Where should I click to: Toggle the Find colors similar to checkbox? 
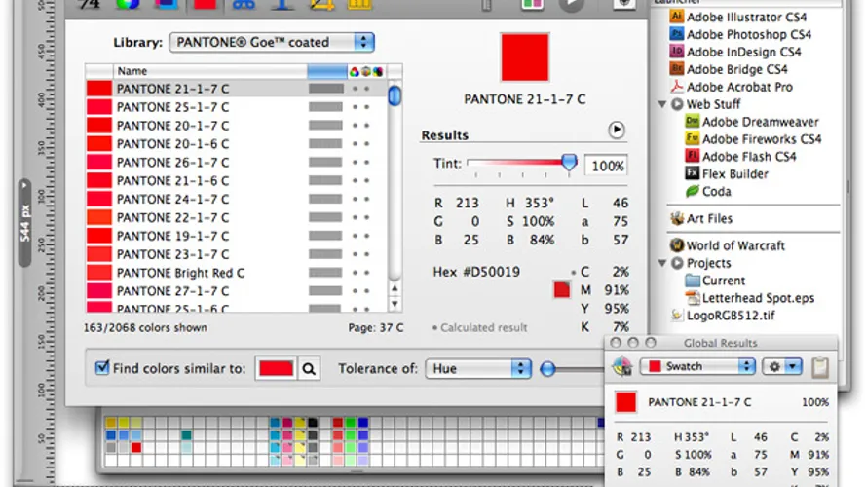pyautogui.click(x=102, y=367)
